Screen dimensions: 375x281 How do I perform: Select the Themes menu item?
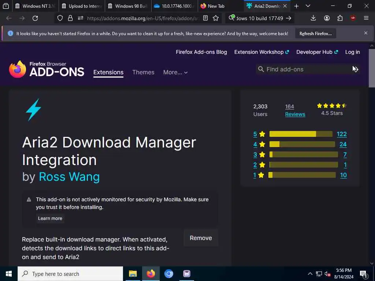coord(143,72)
